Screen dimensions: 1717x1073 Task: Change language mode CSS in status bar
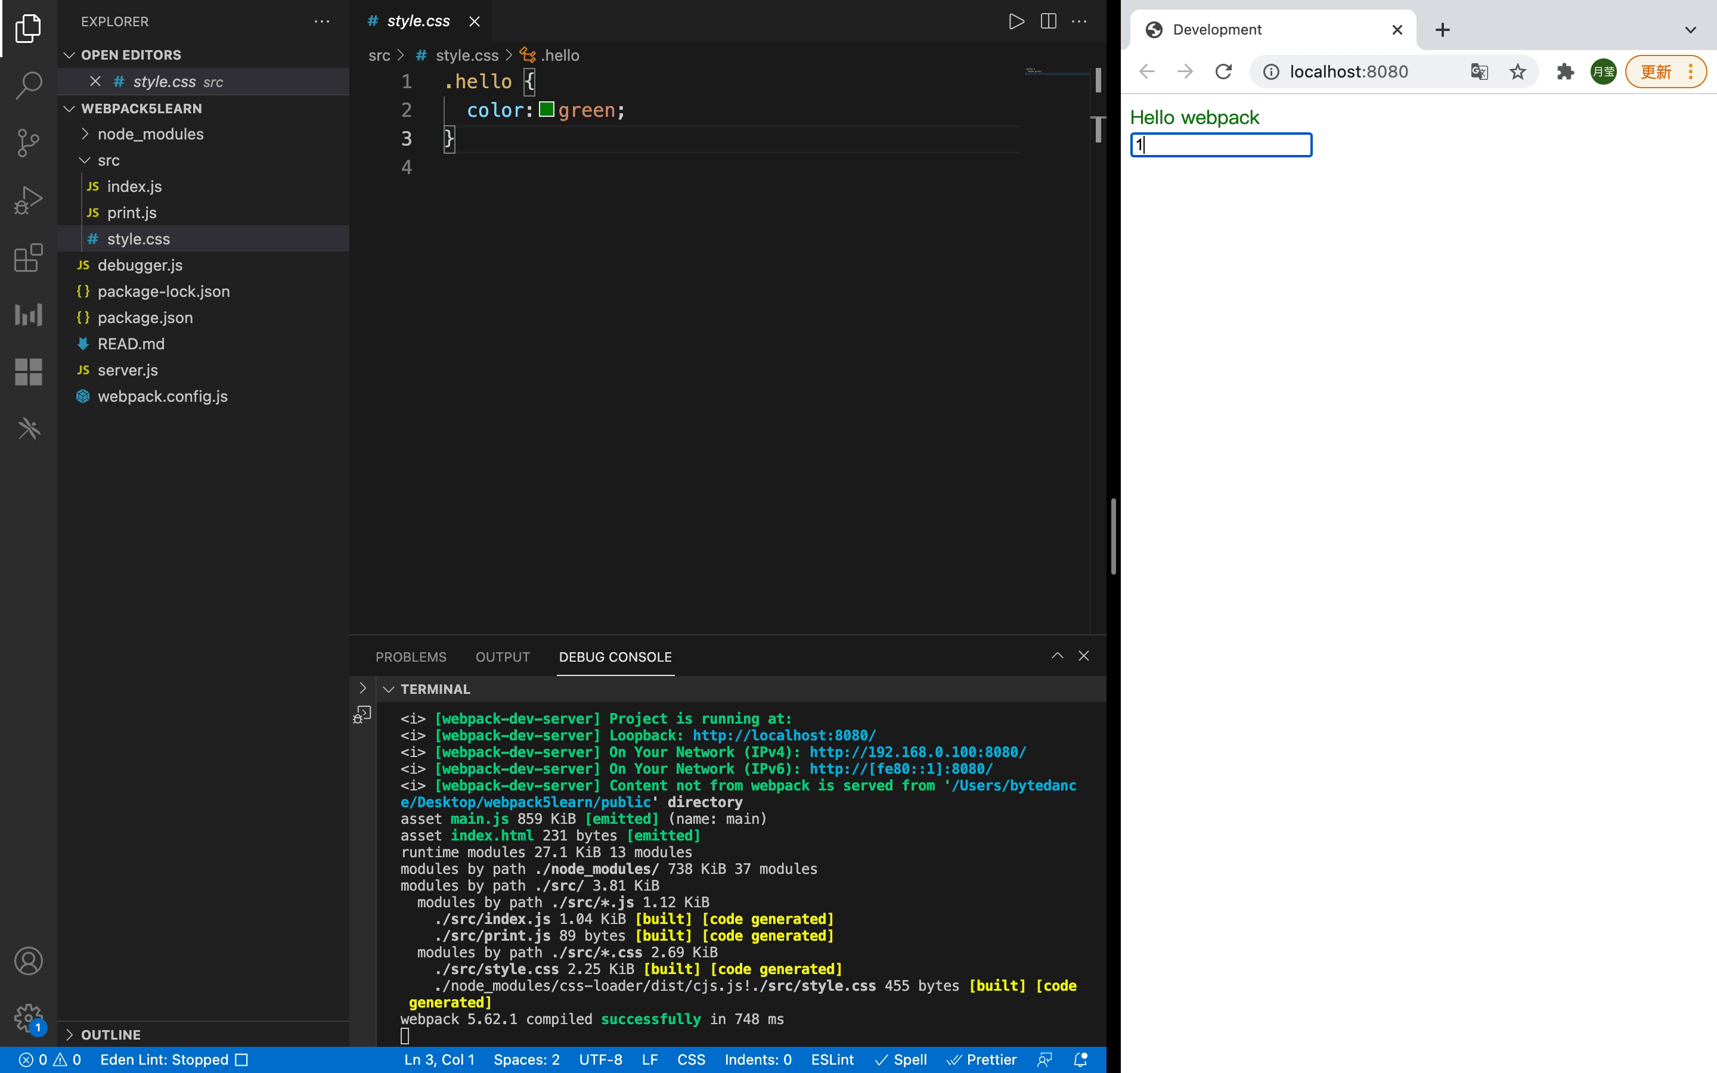point(691,1059)
